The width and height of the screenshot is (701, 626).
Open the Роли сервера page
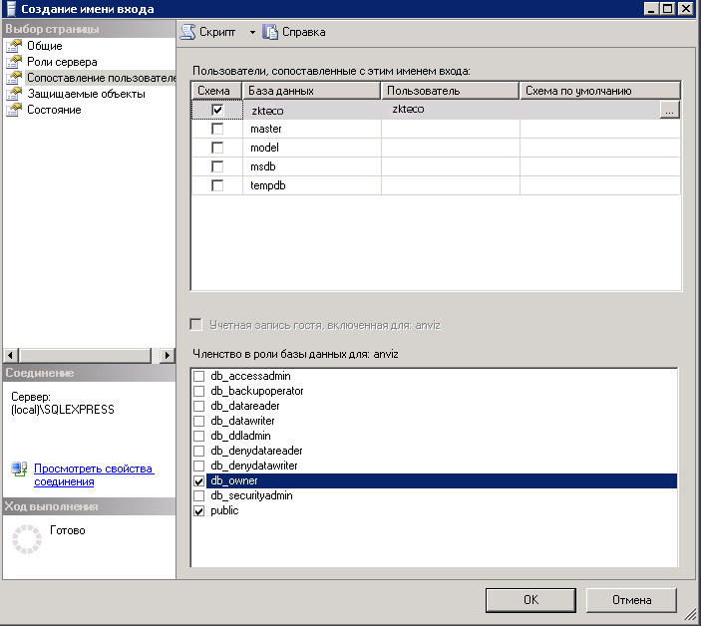(x=62, y=62)
